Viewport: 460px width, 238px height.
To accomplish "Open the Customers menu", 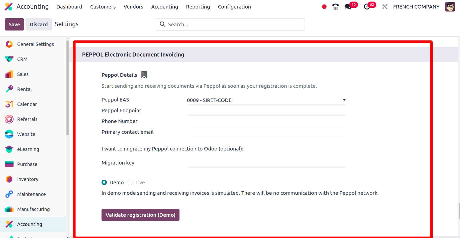I will click(103, 7).
